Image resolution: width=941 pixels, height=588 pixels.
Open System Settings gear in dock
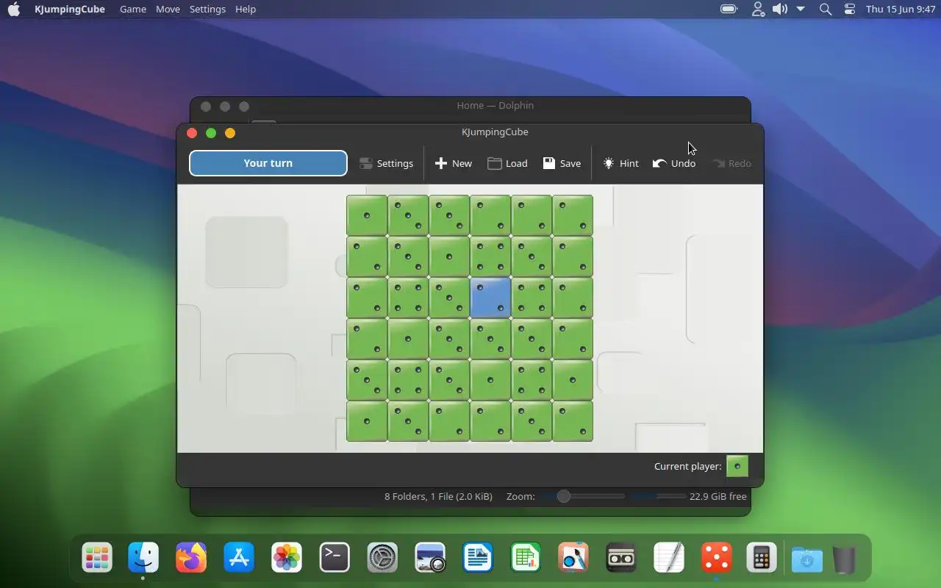click(382, 558)
